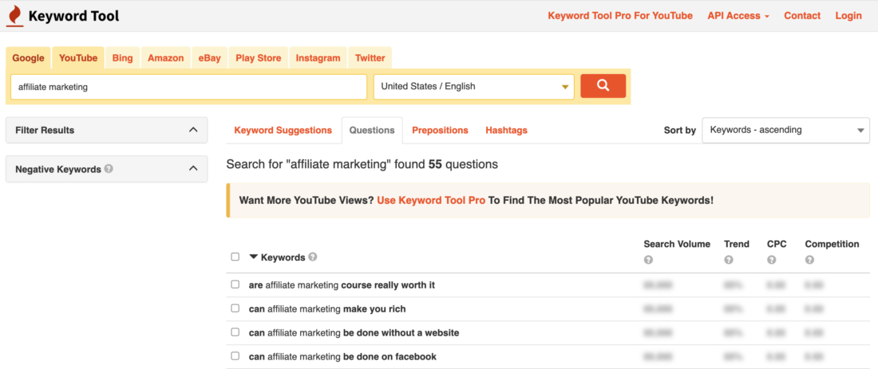This screenshot has width=878, height=369.
Task: Click the Keywords sort arrow triangle
Action: point(254,257)
